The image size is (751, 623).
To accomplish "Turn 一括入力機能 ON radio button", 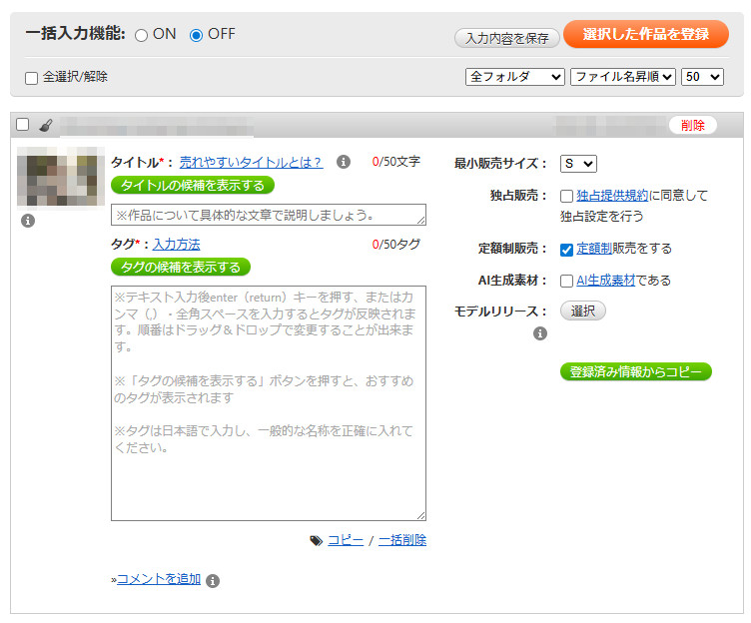I will coord(141,35).
